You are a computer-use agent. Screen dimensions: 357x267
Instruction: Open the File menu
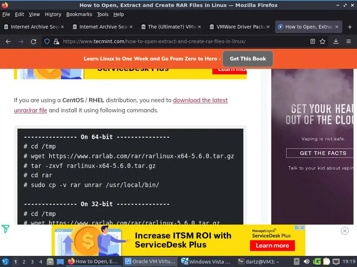pyautogui.click(x=6, y=14)
